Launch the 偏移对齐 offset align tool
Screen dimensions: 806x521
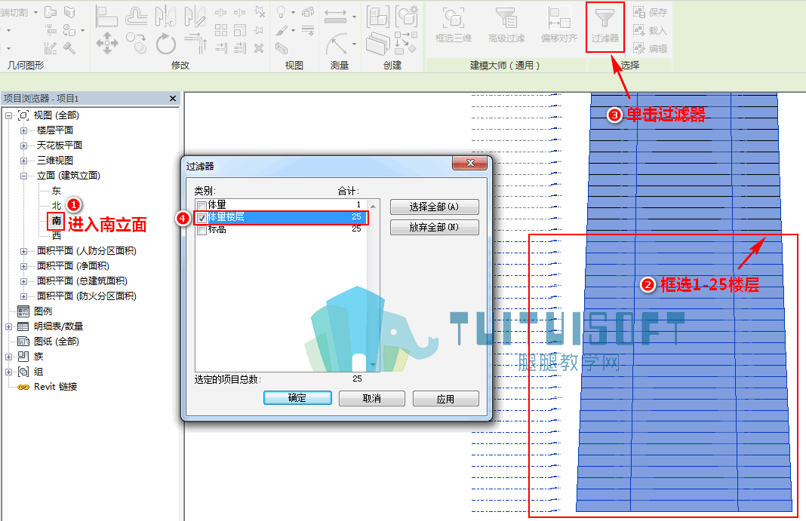[x=559, y=25]
